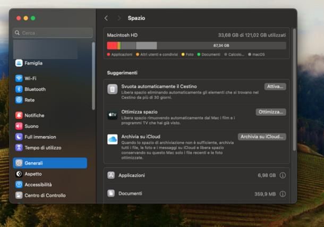Image resolution: width=324 pixels, height=227 pixels.
Task: Select Wi-Fi label in the sidebar
Action: click(x=30, y=78)
